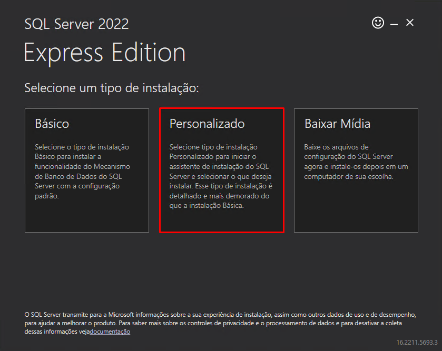Screen dimensions: 442x351
Task: Click the Express Edition heading
Action: click(x=104, y=53)
